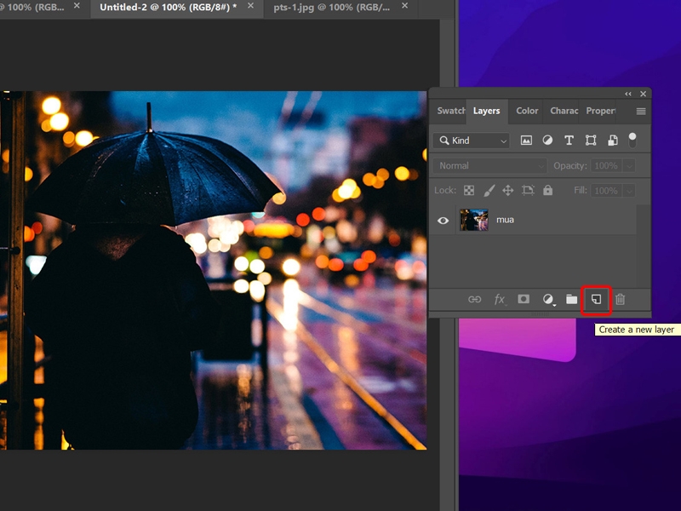Image resolution: width=681 pixels, height=511 pixels.
Task: Collapse the panel group with double arrows
Action: (x=627, y=95)
